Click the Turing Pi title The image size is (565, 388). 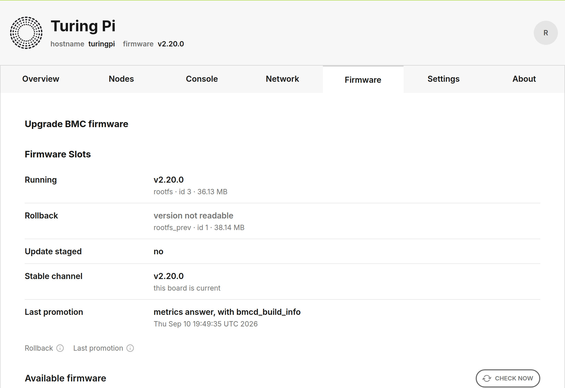83,26
